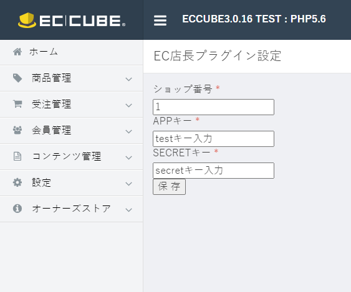Click the tag icon for 商品管理
Image resolution: width=351 pixels, height=292 pixels.
17,78
